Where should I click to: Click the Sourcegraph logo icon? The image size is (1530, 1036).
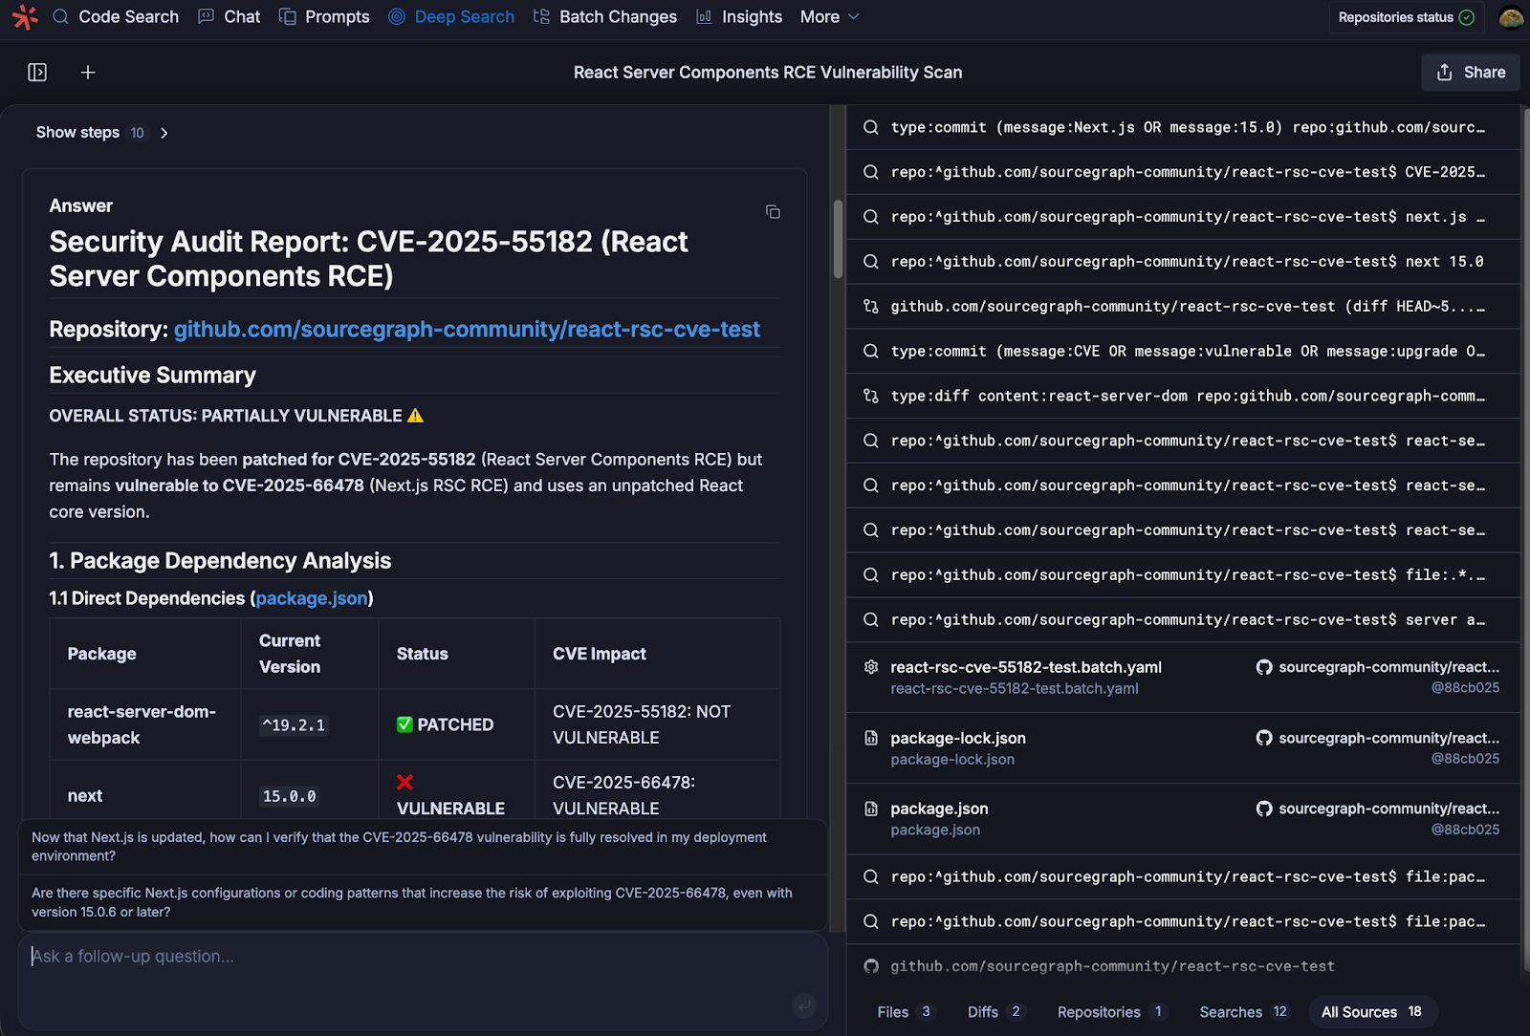(25, 16)
